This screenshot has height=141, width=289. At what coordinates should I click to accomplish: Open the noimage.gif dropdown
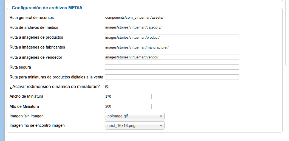click(x=135, y=116)
